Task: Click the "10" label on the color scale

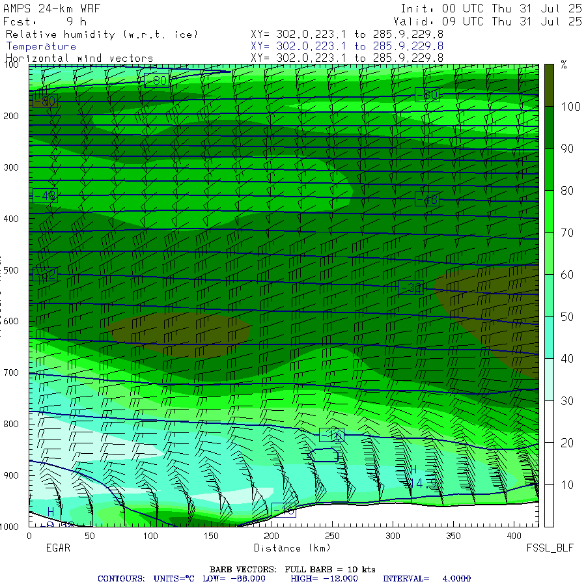Action: click(567, 485)
